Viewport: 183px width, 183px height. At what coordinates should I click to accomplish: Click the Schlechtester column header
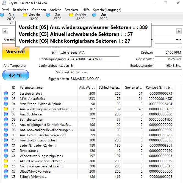click(x=109, y=88)
